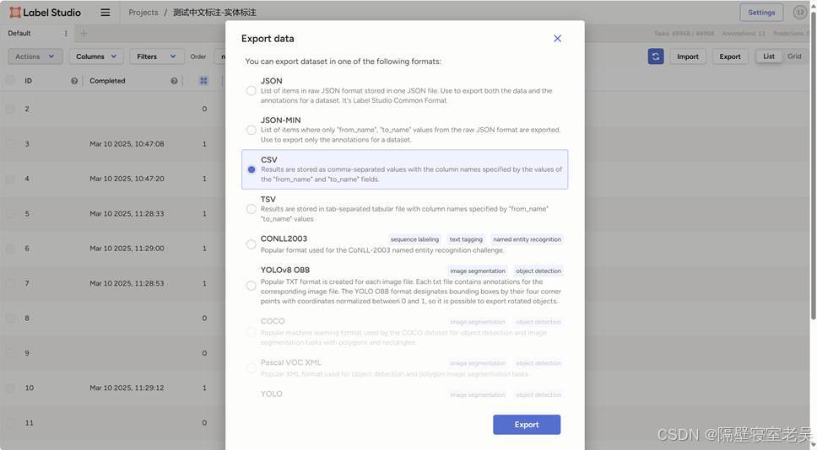Click the Import button in the toolbar
This screenshot has width=817, height=450.
688,56
